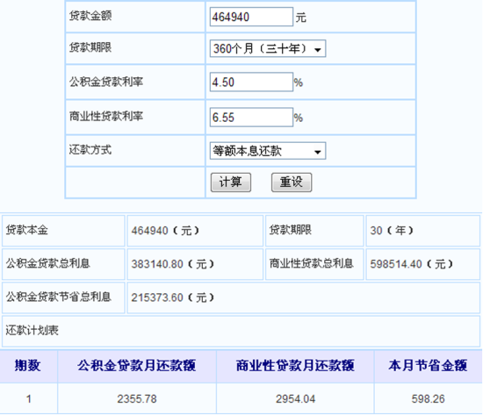Image resolution: width=483 pixels, height=415 pixels.
Task: Open the 等额本息还款 repayment method dropdown
Action: click(268, 151)
